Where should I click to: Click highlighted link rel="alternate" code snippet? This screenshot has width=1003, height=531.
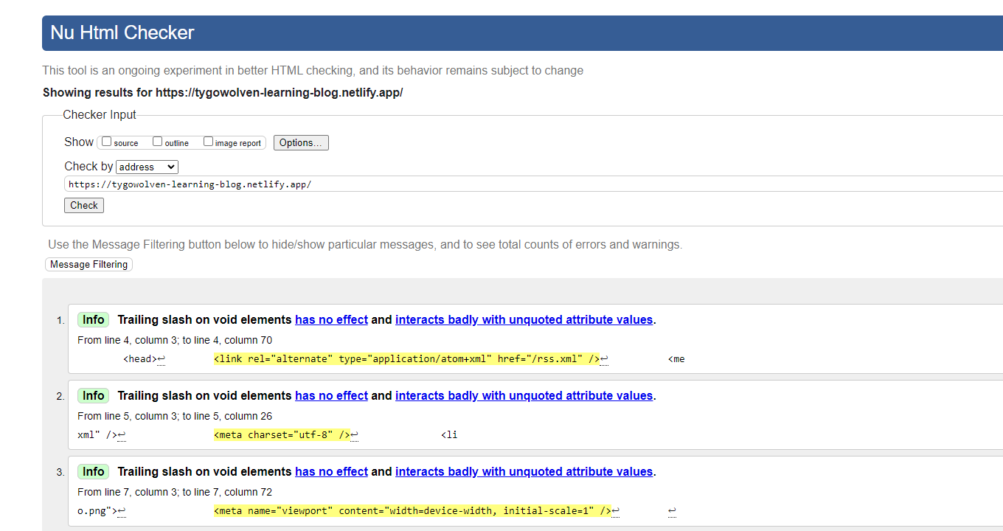point(407,359)
